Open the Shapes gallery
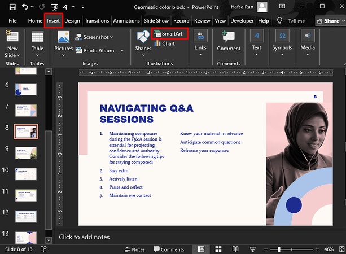Screen dimensions: 346x254 (143, 42)
